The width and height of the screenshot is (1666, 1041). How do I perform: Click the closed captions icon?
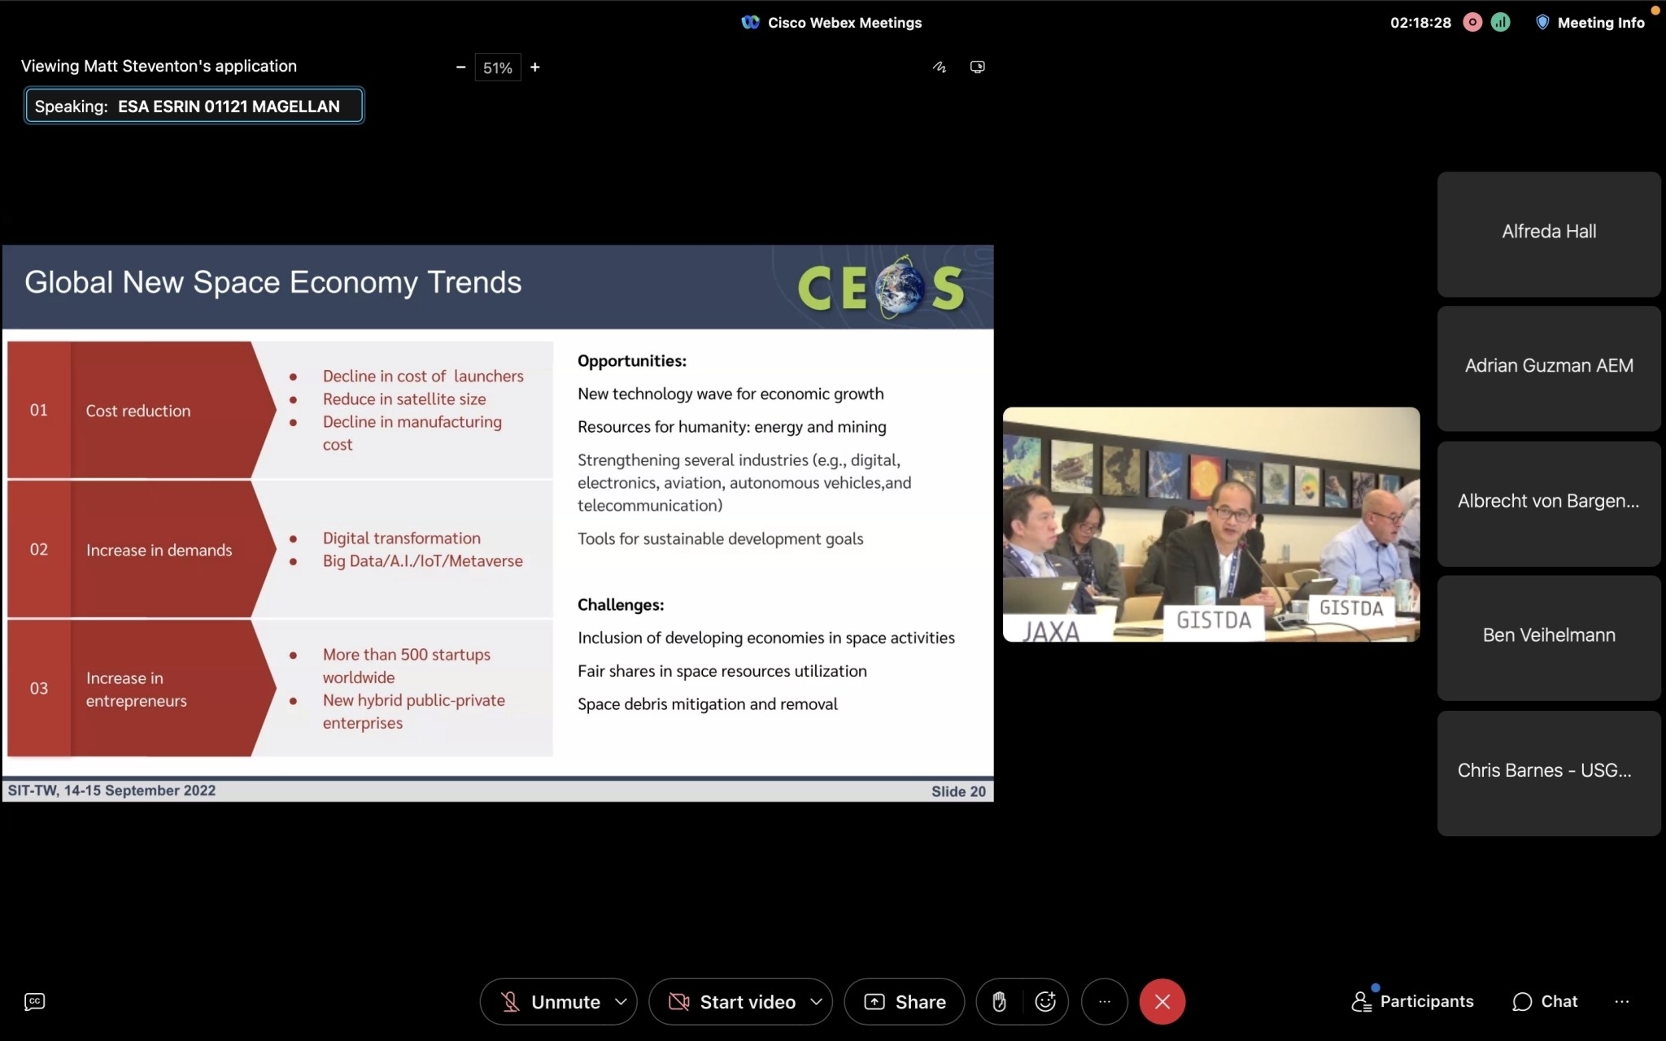tap(34, 1001)
